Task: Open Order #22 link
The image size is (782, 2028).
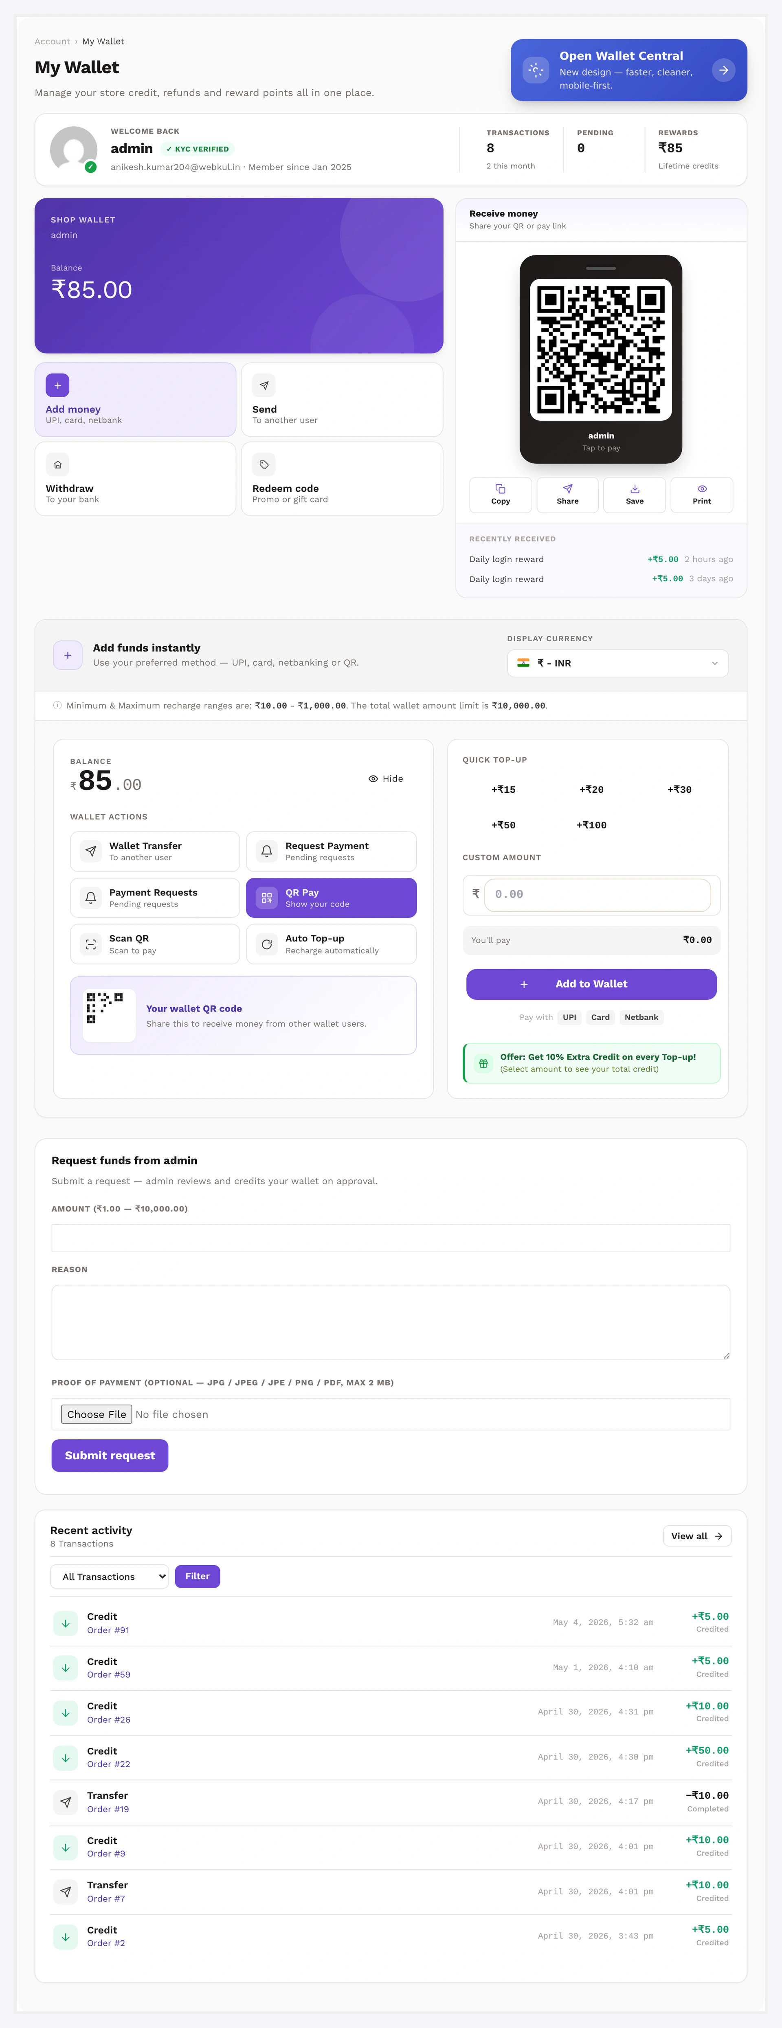Action: [109, 1764]
